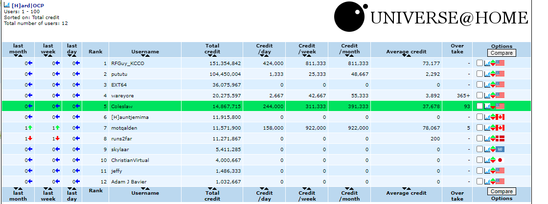Click the Danish flag in runs2far's row
The image size is (548, 204).
(500, 138)
